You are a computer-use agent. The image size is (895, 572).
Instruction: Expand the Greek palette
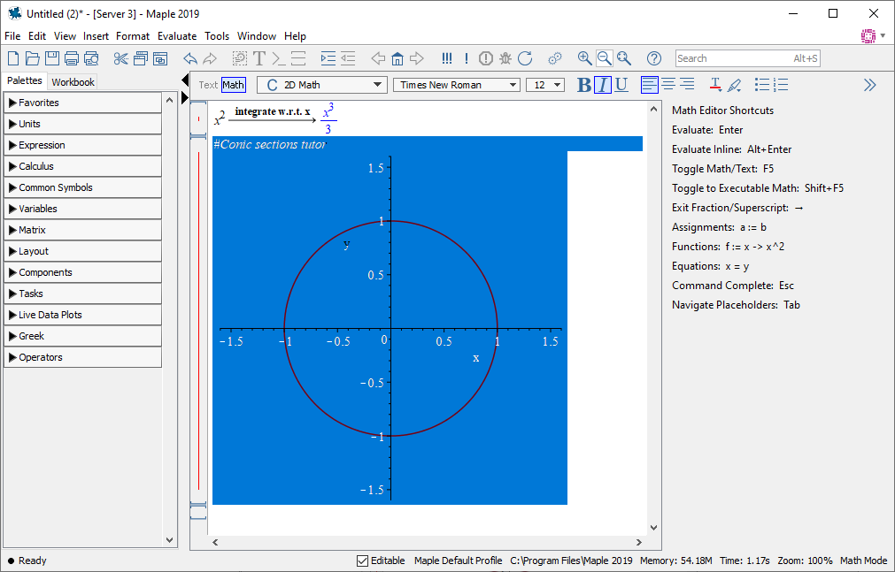pyautogui.click(x=82, y=336)
